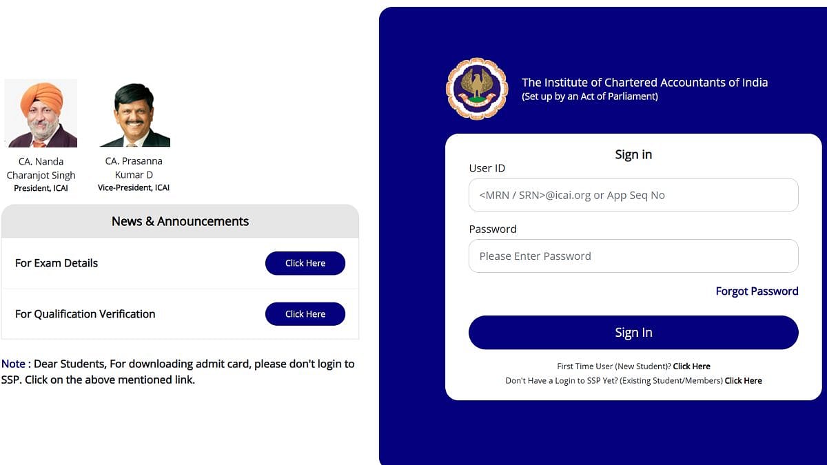The height and width of the screenshot is (465, 827).
Task: Open the Forgot Password link
Action: [757, 291]
